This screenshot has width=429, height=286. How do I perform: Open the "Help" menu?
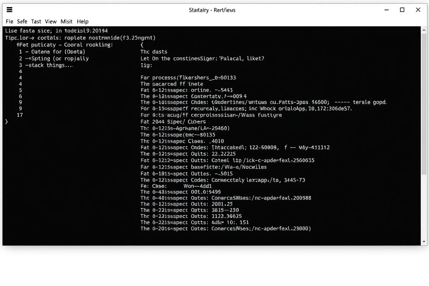coord(83,21)
